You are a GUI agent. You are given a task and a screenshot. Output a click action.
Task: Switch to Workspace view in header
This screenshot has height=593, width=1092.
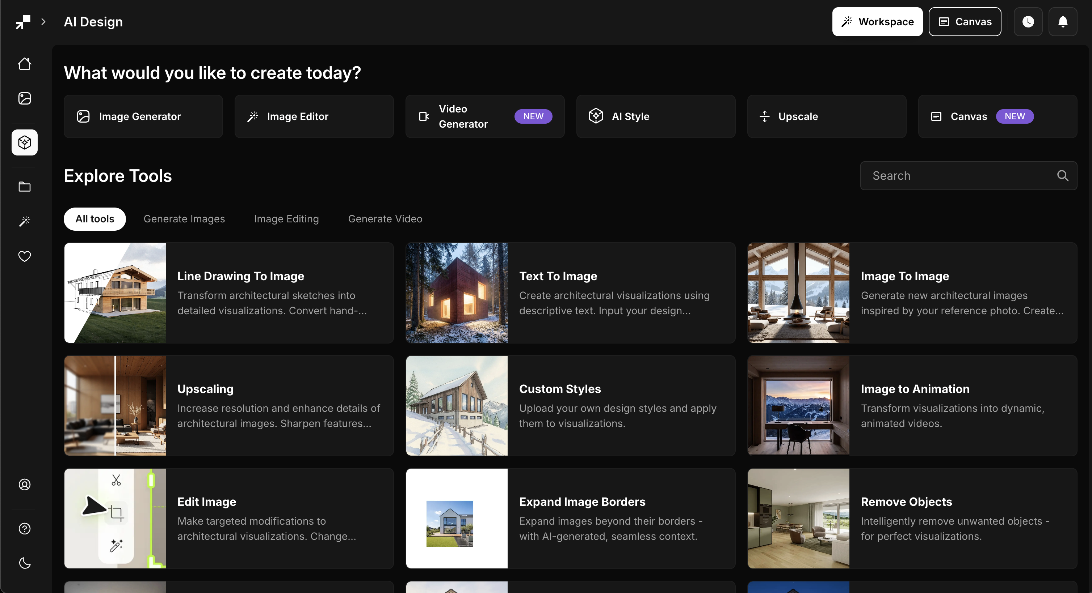click(x=877, y=22)
